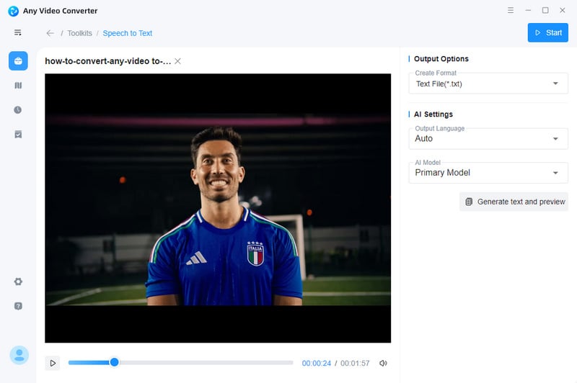Open settings gear in sidebar
This screenshot has width=577, height=383.
pyautogui.click(x=18, y=281)
